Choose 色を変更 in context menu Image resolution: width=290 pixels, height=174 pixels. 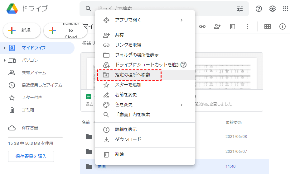pyautogui.click(x=145, y=105)
